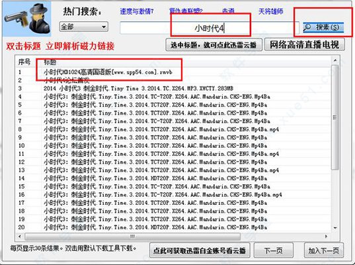Click the horizontal scrollbar left arrow

(x=20, y=237)
